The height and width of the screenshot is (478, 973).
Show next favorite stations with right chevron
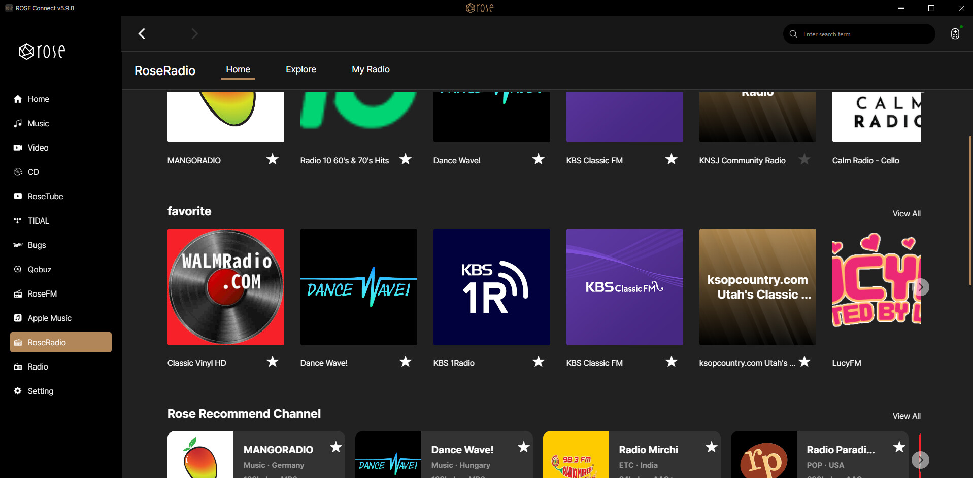[921, 287]
